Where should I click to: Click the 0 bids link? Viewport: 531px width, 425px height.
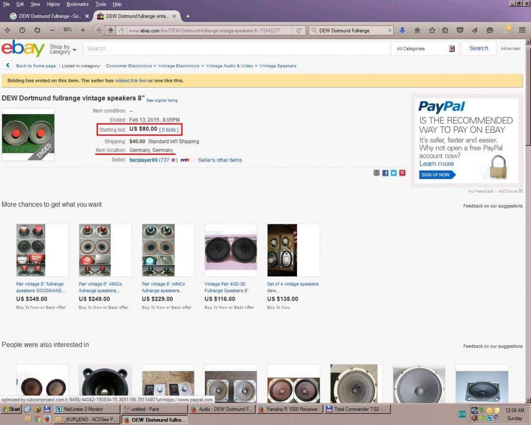[169, 130]
